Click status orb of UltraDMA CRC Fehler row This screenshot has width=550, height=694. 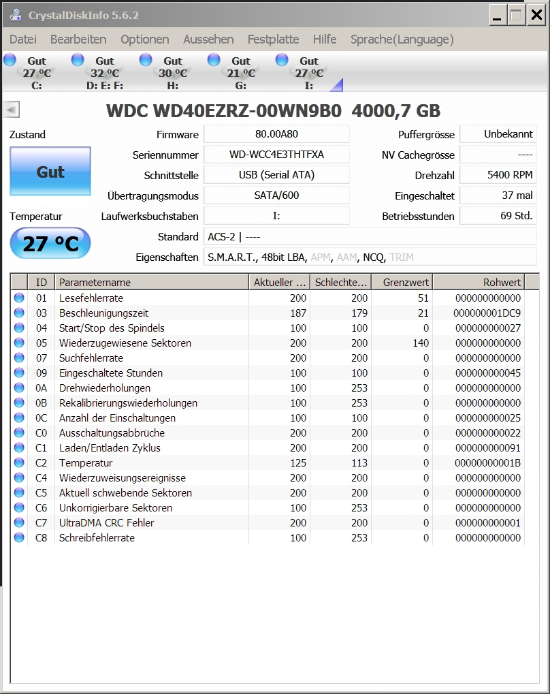pyautogui.click(x=19, y=522)
